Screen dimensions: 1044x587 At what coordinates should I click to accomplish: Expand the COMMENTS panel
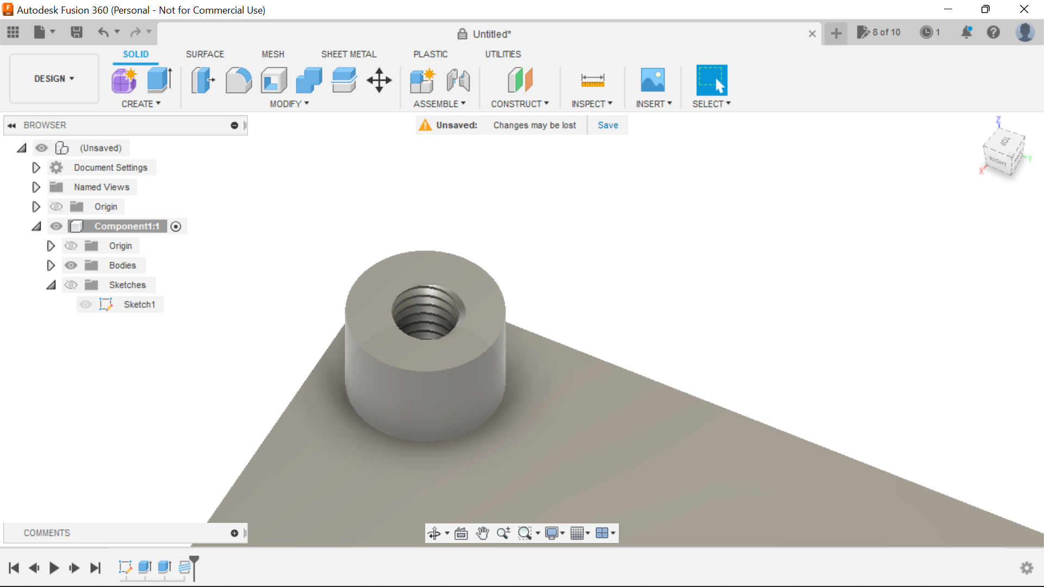[234, 533]
